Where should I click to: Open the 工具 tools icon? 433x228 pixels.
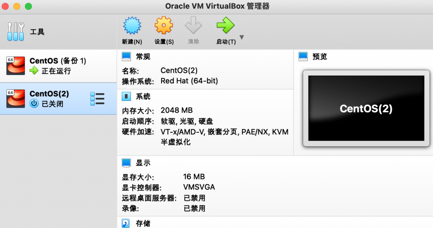tap(16, 32)
